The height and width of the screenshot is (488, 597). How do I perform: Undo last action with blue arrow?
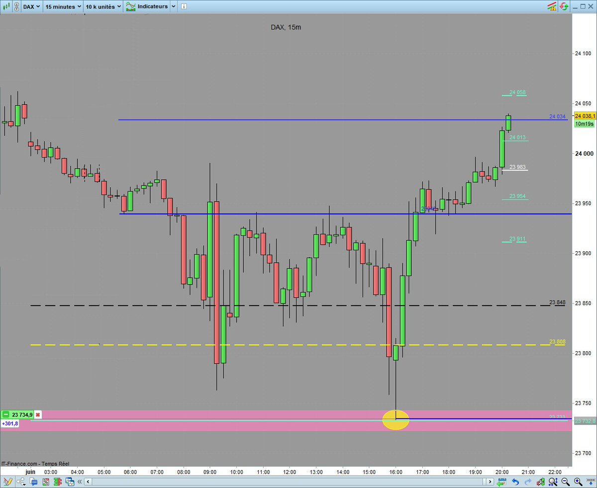pyautogui.click(x=515, y=482)
